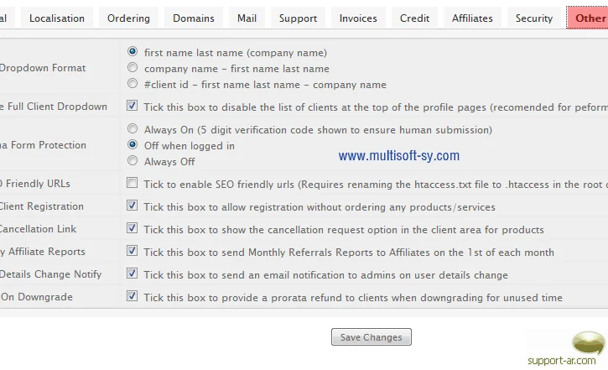Open the Localisation tab

(57, 18)
